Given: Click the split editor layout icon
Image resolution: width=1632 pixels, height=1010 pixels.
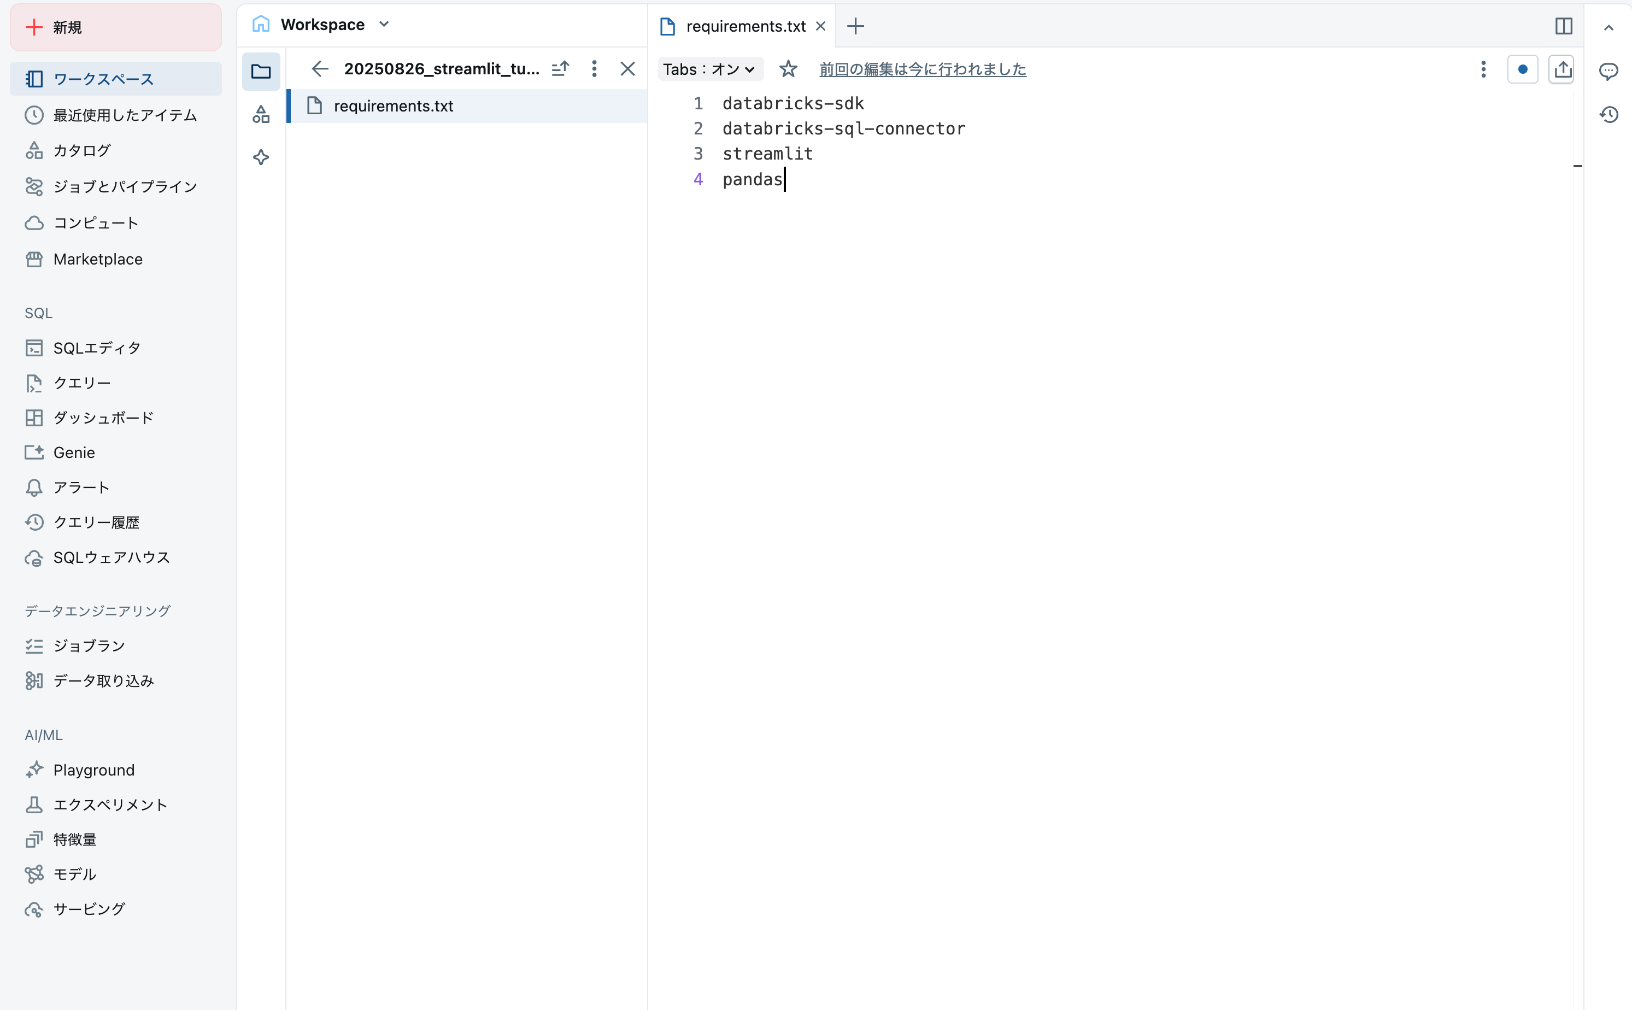Looking at the screenshot, I should (x=1565, y=26).
